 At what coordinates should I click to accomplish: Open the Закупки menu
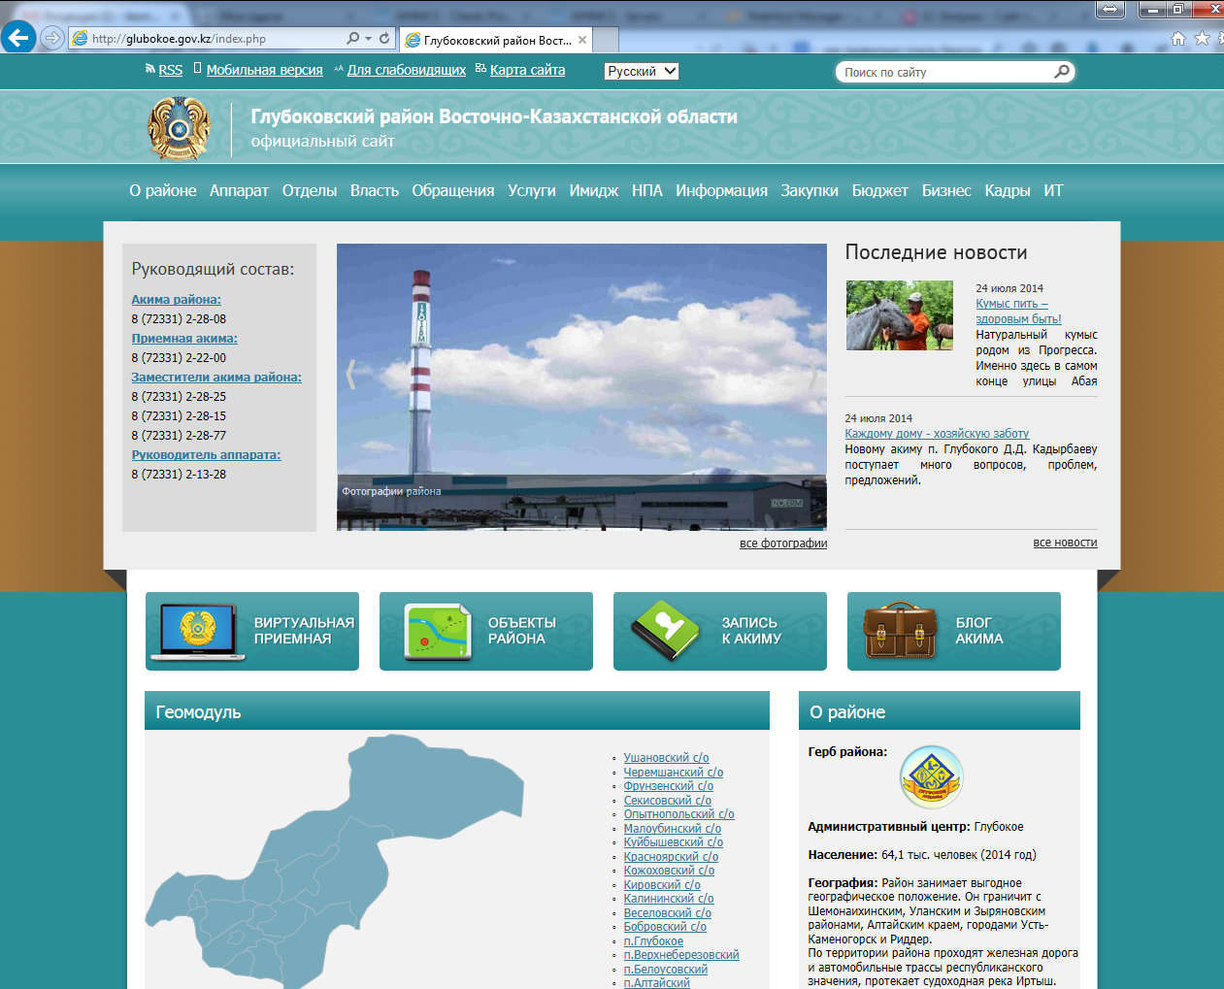(x=810, y=191)
